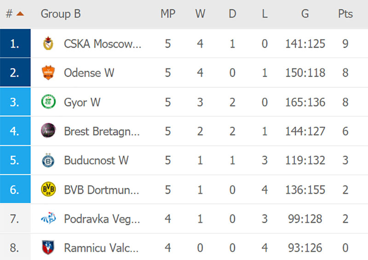Sort table by MP column

pyautogui.click(x=168, y=14)
